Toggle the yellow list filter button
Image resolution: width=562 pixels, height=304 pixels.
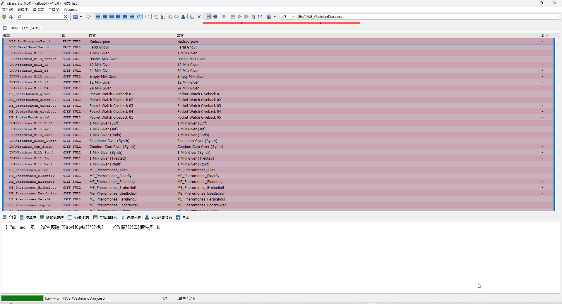132,17
